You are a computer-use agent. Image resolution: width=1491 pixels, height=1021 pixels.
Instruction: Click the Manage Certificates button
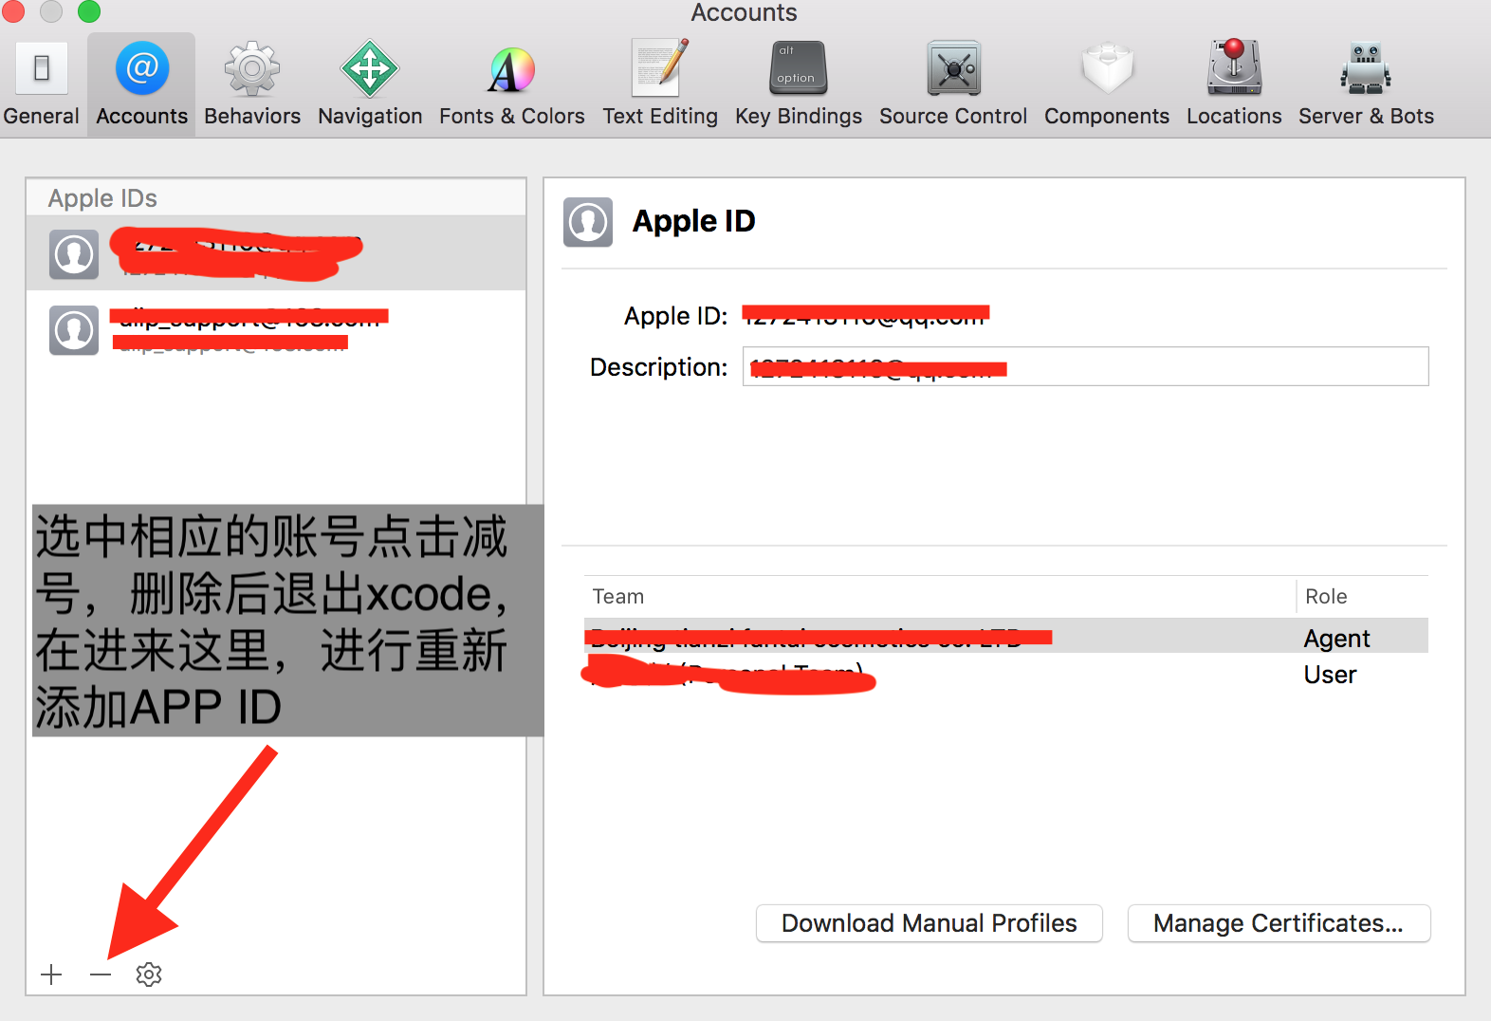pos(1279,923)
